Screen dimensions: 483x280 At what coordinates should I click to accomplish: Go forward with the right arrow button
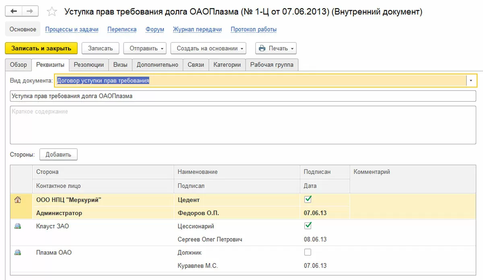[31, 11]
